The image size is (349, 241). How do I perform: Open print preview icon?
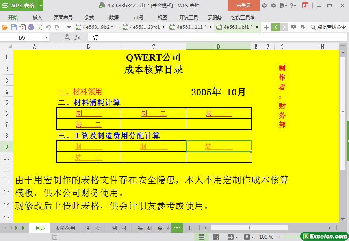pyautogui.click(x=40, y=27)
